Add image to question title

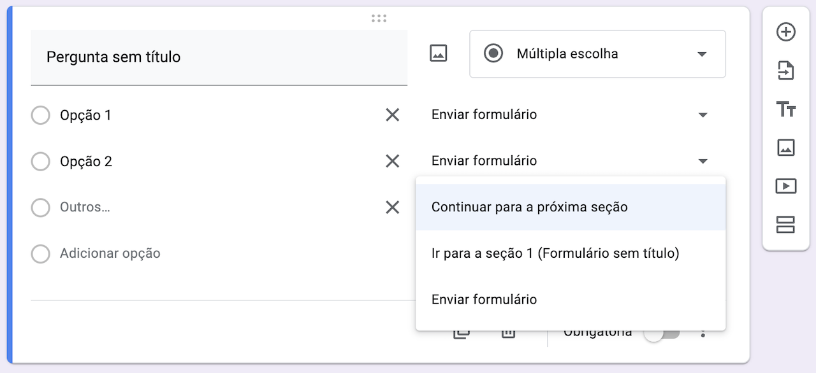439,53
